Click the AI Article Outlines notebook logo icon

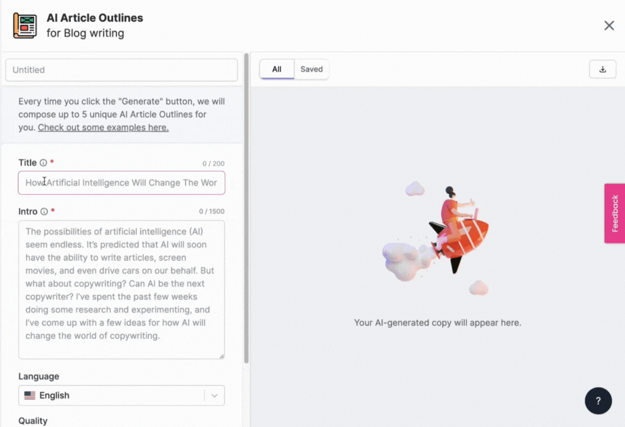(24, 25)
